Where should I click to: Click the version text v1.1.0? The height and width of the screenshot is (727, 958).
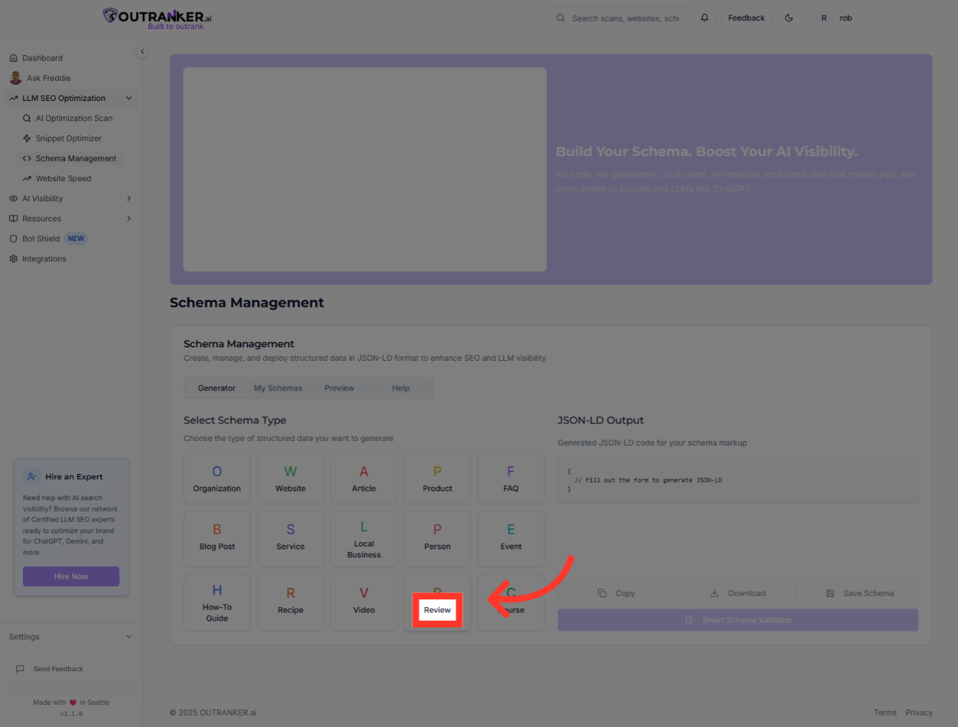click(71, 714)
